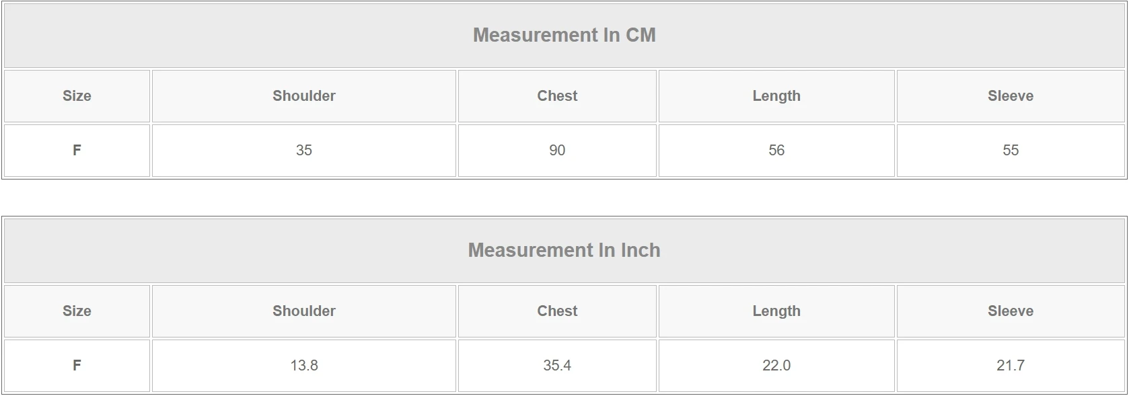Click the length value 56
Viewport: 1129px width, 396px height.
(x=776, y=151)
